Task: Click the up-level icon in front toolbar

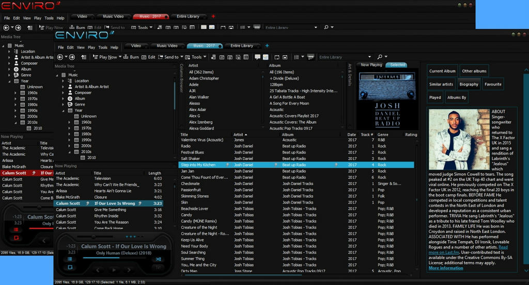Action: pos(84,57)
